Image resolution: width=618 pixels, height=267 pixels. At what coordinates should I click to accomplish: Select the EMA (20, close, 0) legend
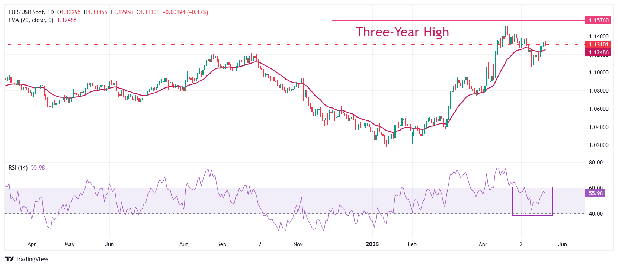pyautogui.click(x=31, y=20)
